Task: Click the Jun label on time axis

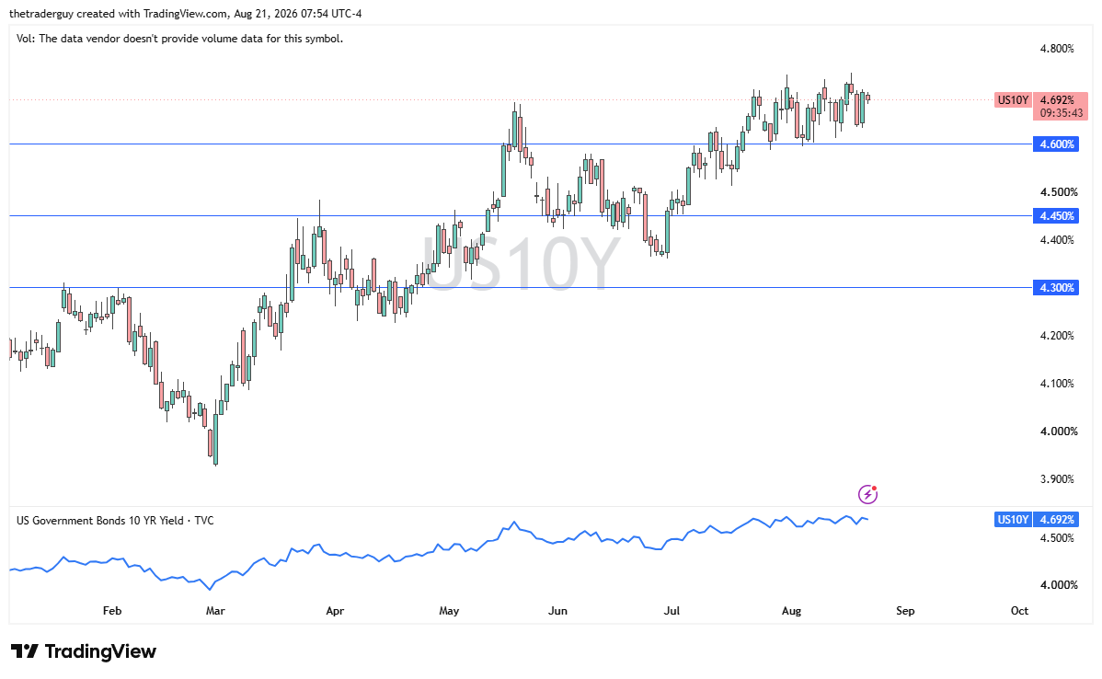Action: [x=557, y=611]
